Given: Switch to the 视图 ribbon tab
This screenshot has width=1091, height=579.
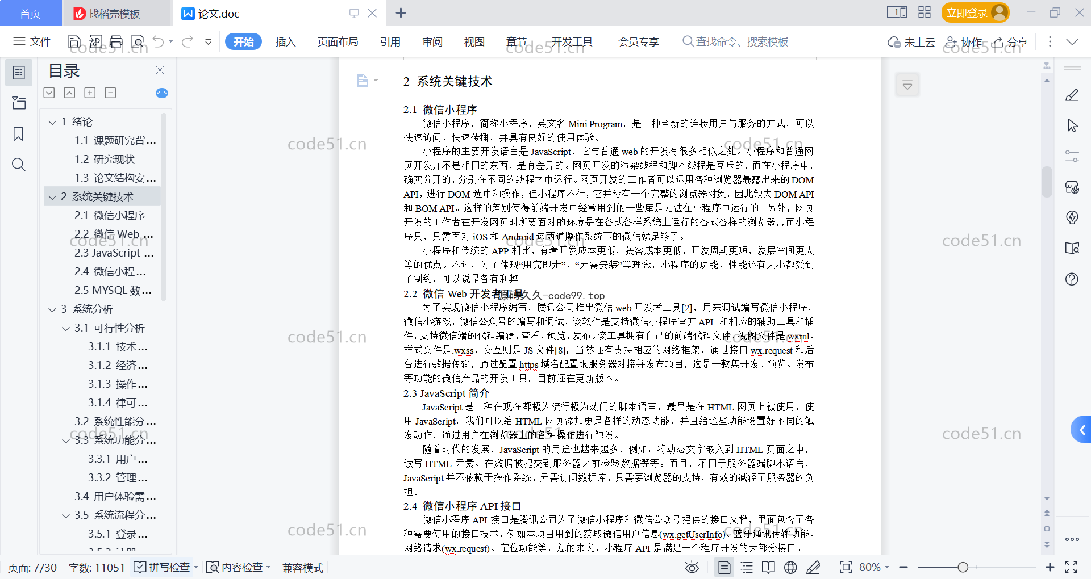Looking at the screenshot, I should click(x=474, y=41).
